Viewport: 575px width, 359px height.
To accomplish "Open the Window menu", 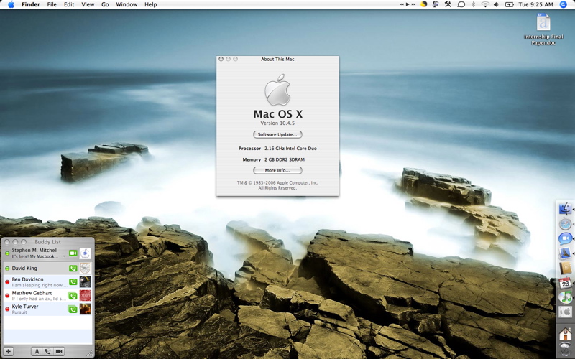I will (x=126, y=4).
